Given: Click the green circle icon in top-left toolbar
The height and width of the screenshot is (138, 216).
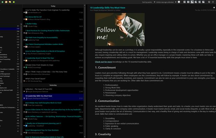Looking at the screenshot, I should click(2, 2).
